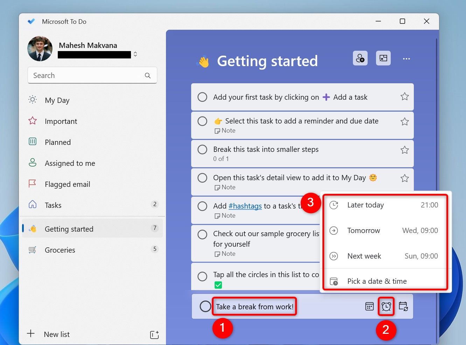Complete the 'Tap all the circles' task circle
This screenshot has width=466, height=345.
click(x=202, y=276)
